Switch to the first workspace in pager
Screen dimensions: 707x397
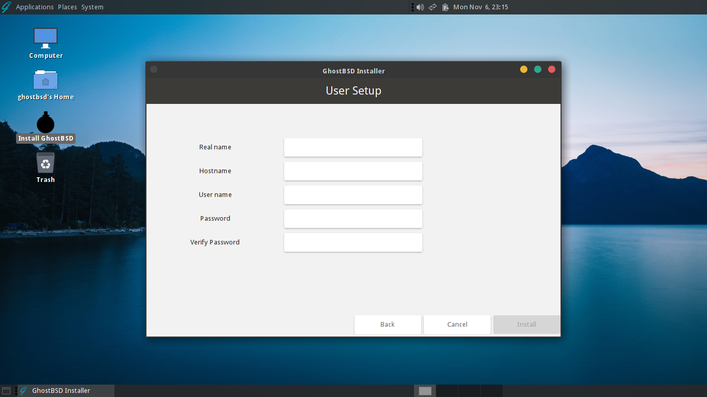point(425,391)
